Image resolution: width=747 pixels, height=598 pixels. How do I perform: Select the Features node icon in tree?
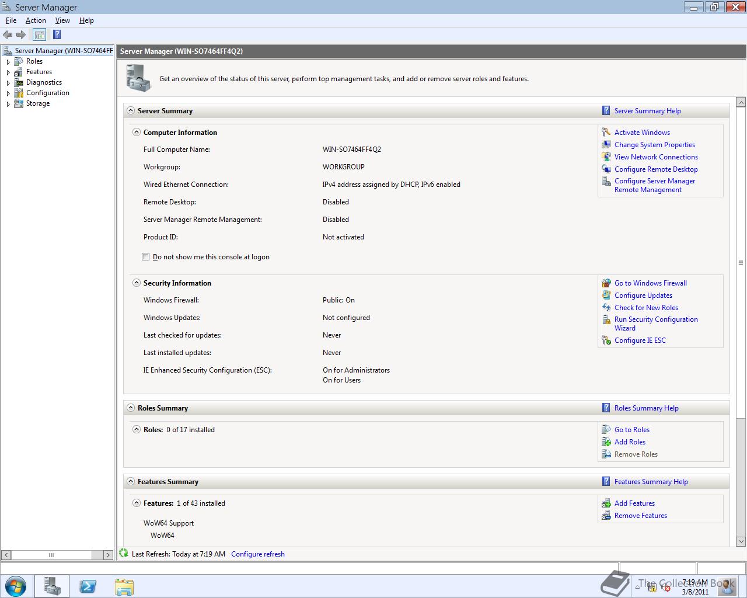click(x=19, y=72)
